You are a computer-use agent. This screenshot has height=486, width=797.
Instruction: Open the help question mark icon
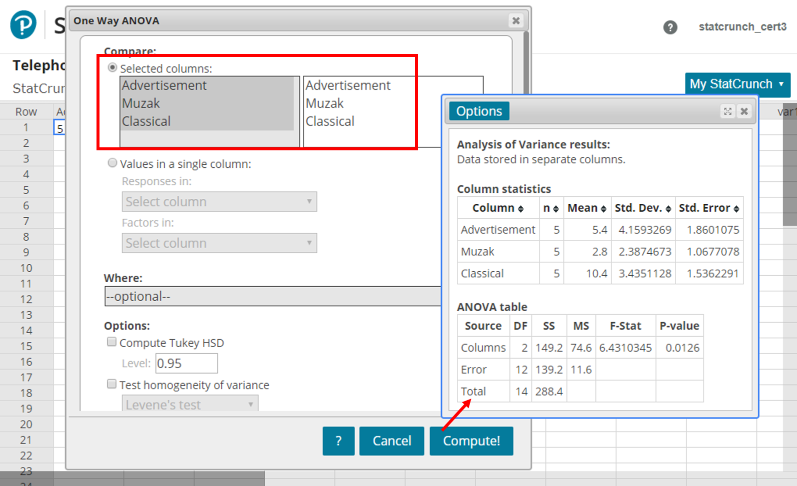[x=670, y=27]
